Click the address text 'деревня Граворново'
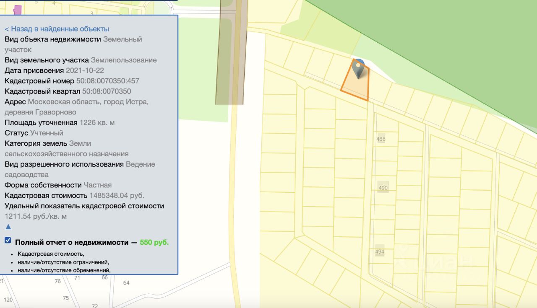Image resolution: width=537 pixels, height=308 pixels. pos(40,112)
